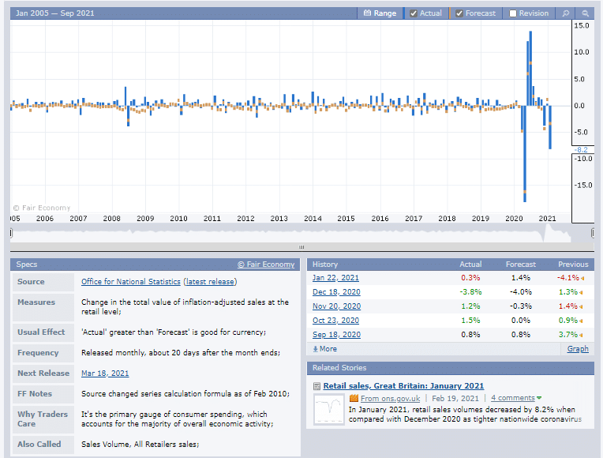Viewport: 603px width, 458px height.
Task: Click the Jan 2005 — Sep 2021 range title
Action: (55, 13)
